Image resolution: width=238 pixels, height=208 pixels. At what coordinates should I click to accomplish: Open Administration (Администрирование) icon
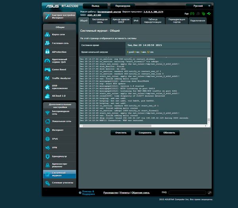pyautogui.click(x=48, y=165)
